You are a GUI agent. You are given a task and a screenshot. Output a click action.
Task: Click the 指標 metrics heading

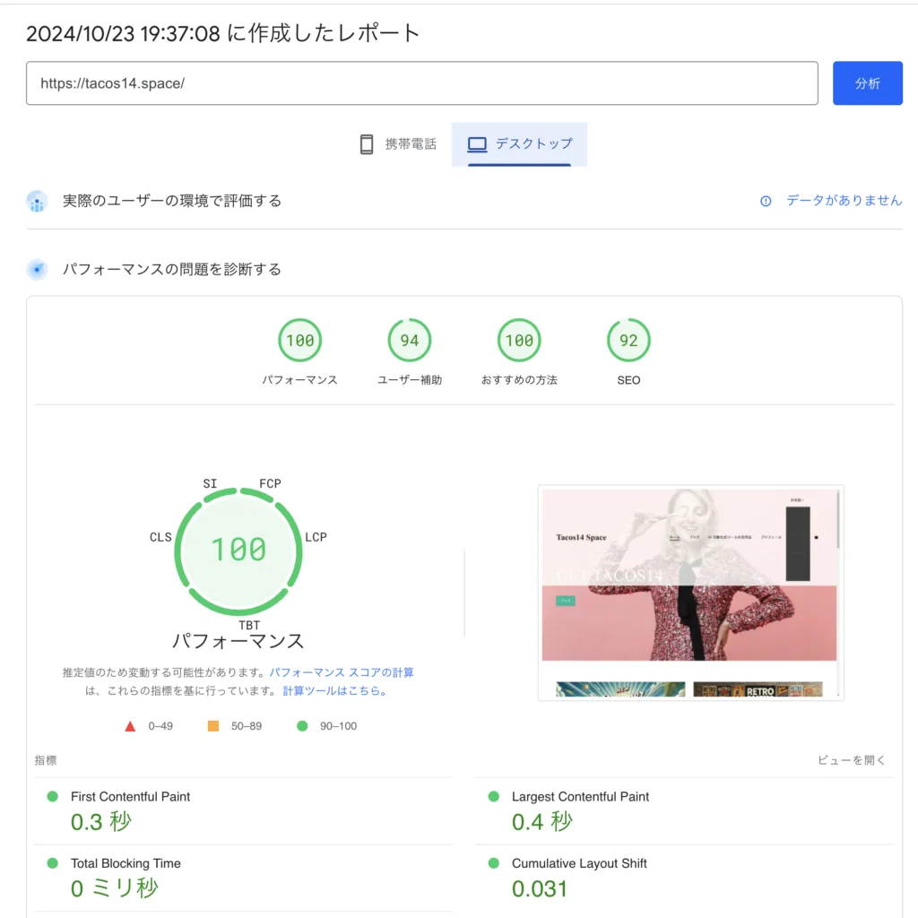point(45,760)
